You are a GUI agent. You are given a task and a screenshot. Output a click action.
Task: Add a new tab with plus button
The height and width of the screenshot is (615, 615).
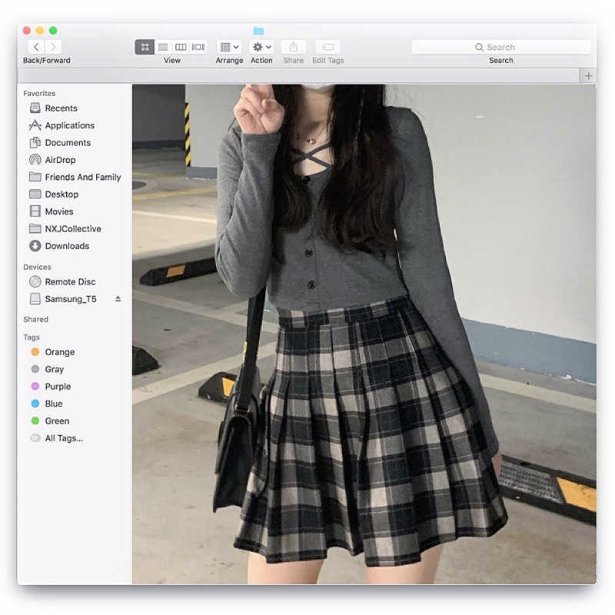588,75
